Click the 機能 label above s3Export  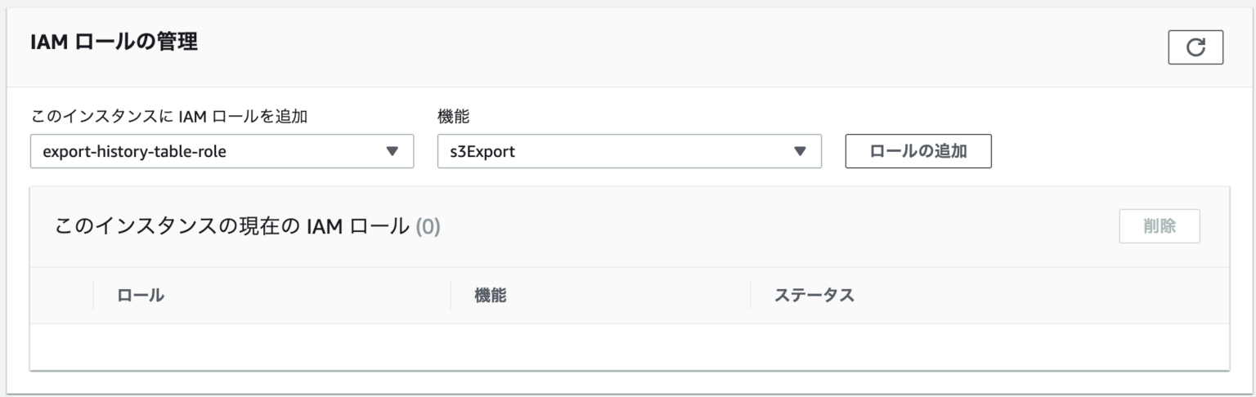pyautogui.click(x=453, y=116)
